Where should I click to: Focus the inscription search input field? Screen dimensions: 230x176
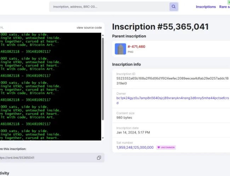coord(109,7)
